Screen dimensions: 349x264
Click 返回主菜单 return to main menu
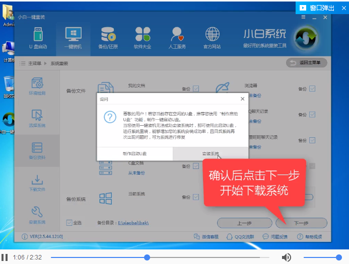[307, 63]
